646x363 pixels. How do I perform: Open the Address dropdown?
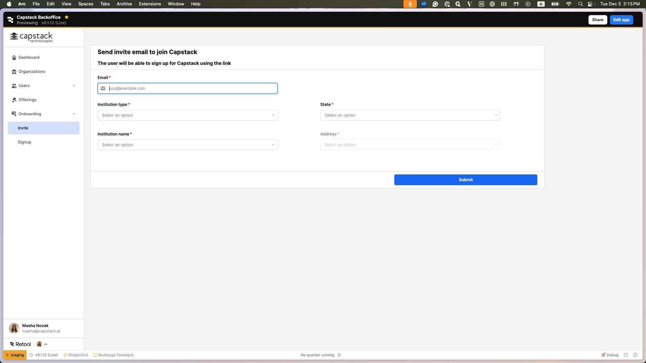tap(410, 145)
